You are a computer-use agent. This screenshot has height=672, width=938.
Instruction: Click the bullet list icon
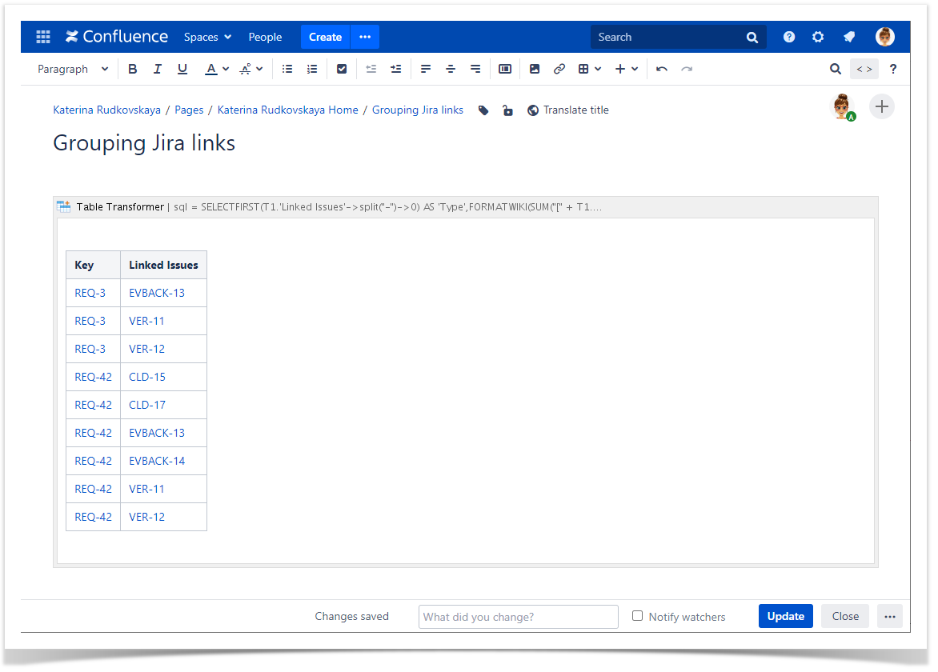point(287,70)
